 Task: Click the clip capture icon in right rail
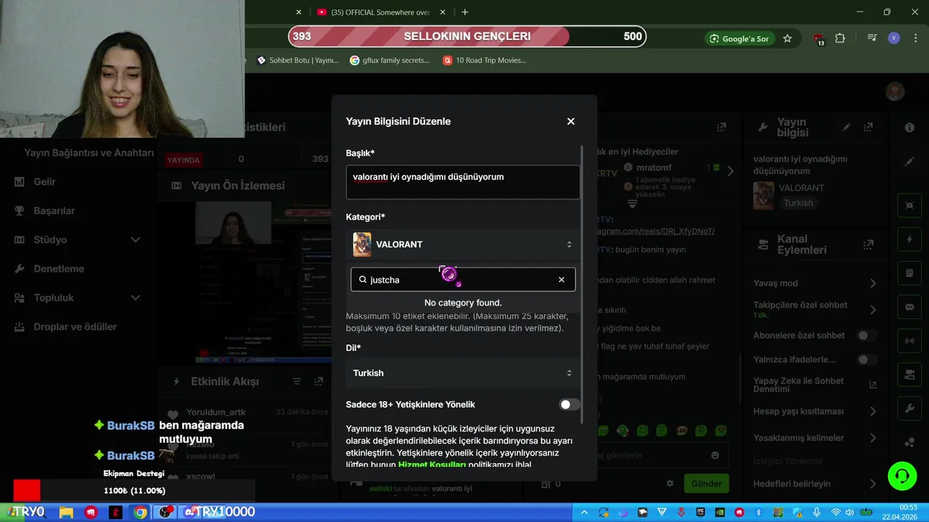tap(909, 205)
